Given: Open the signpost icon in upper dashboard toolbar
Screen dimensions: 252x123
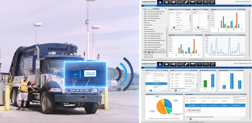Looking at the screenshot, I should (x=193, y=2).
